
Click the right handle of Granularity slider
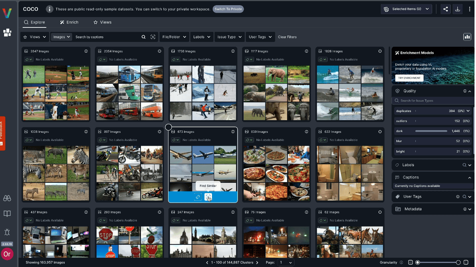[x=458, y=262]
